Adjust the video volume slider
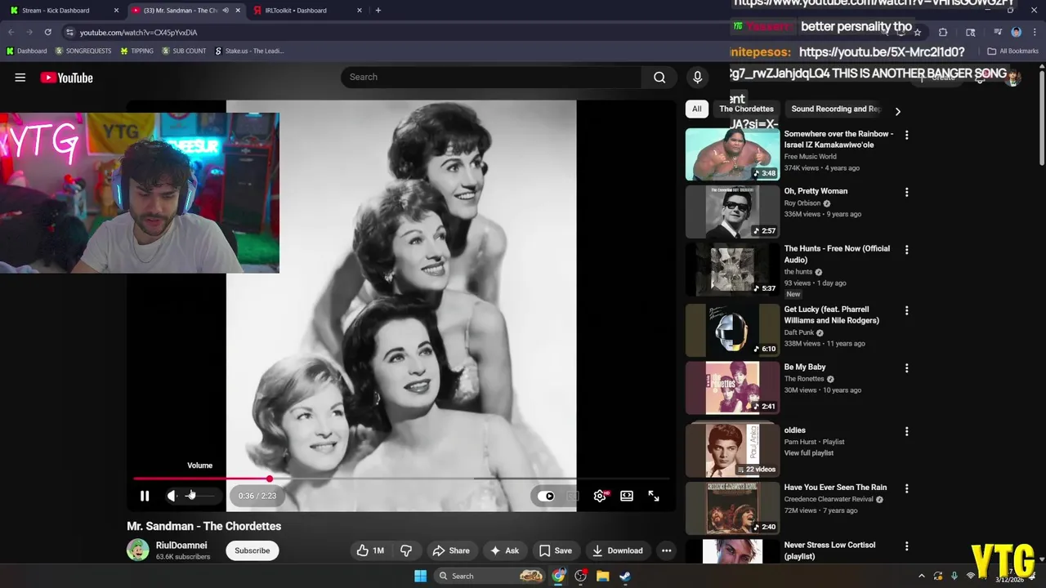 point(200,496)
